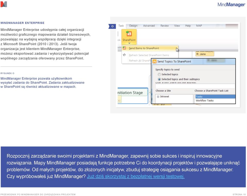Click the 'STRONA 10' page number
Viewport: 247px width, 196px height.
click(239, 194)
